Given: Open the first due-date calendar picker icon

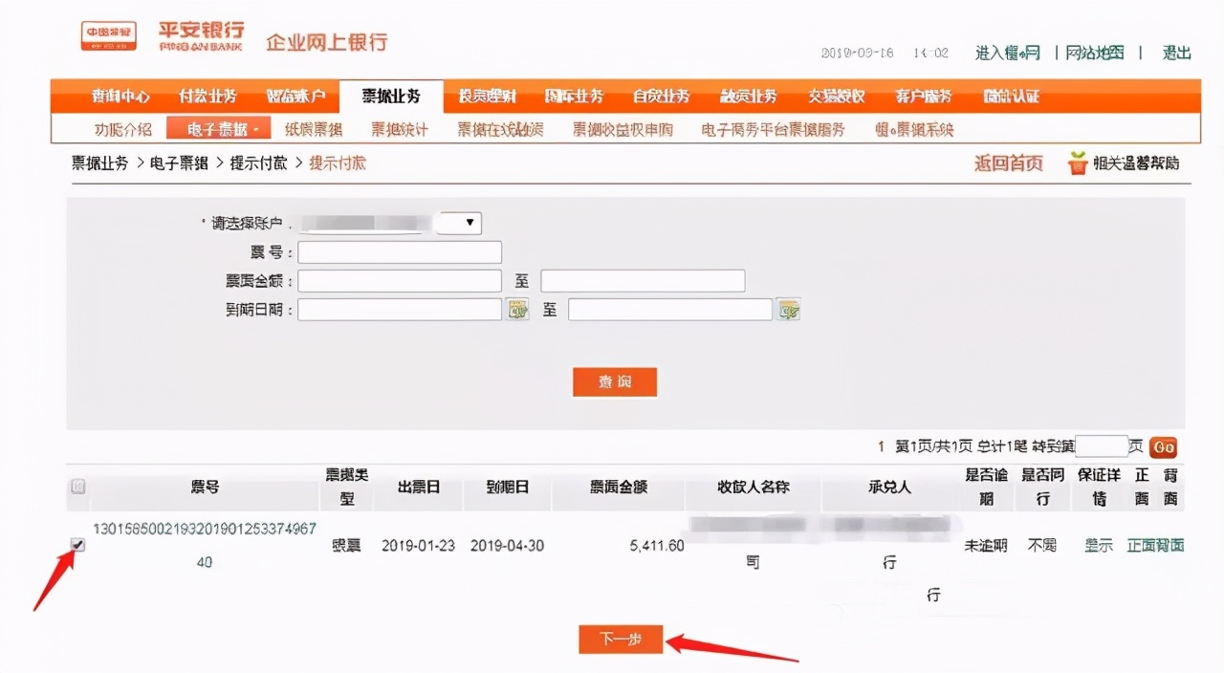Looking at the screenshot, I should [x=517, y=309].
